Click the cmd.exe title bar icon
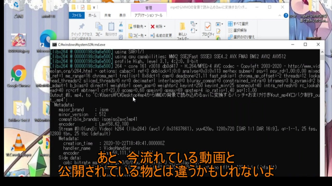The height and width of the screenshot is (186, 332). tap(54, 45)
